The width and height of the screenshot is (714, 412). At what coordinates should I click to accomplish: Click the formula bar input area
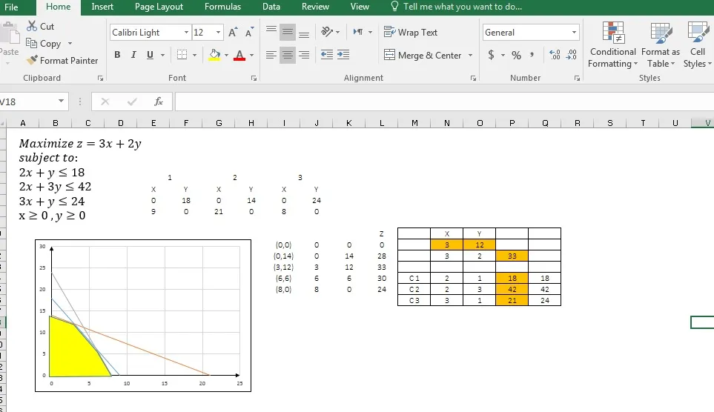click(x=444, y=102)
